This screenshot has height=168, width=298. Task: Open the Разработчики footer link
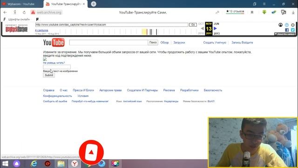190,90
